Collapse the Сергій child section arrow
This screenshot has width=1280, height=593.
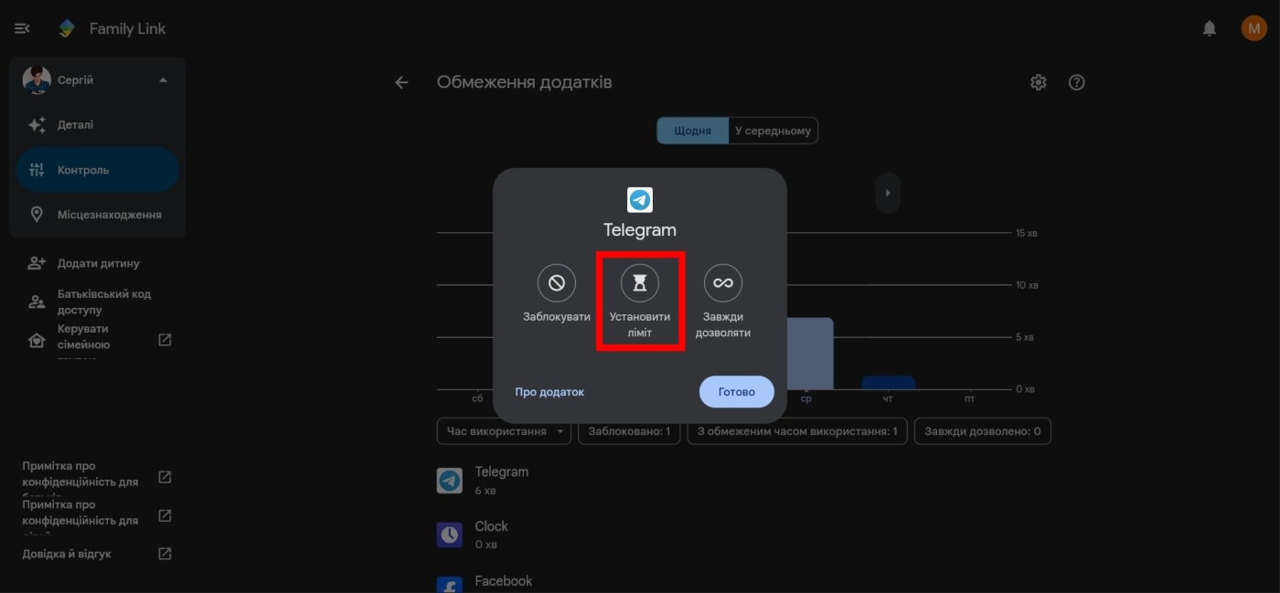[x=163, y=80]
